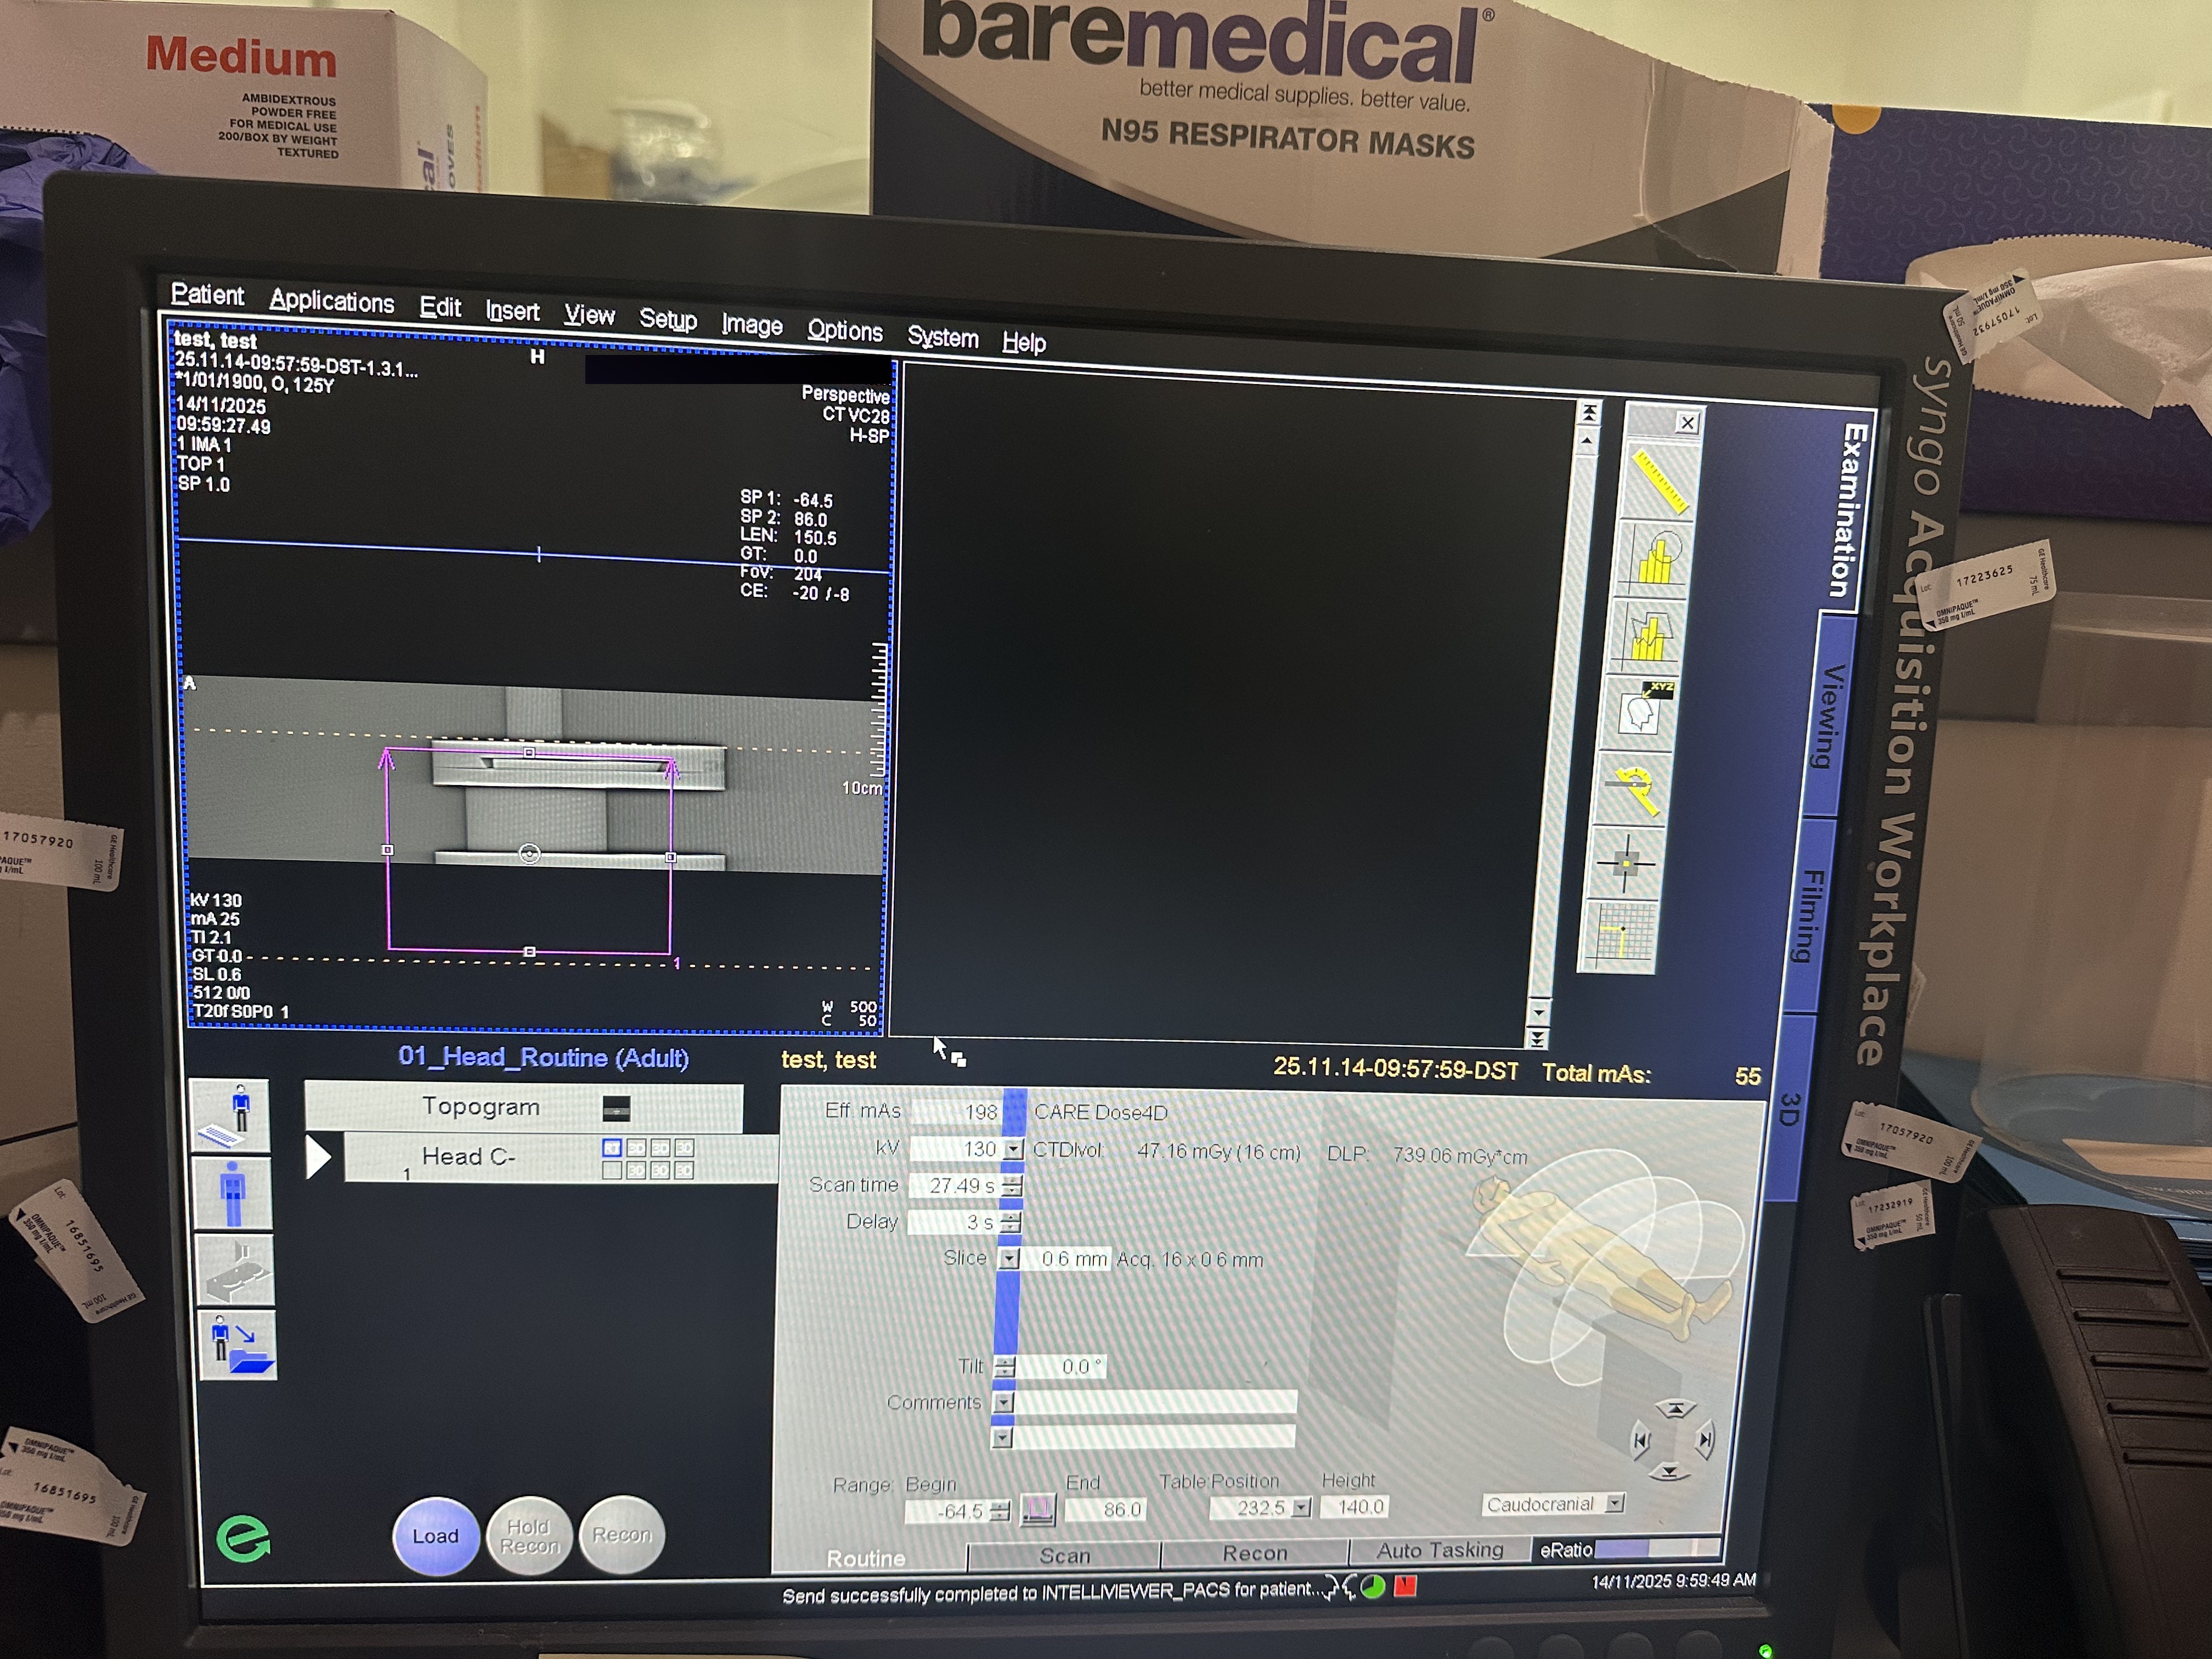Viewport: 2212px width, 1659px height.
Task: Open the kV value dropdown
Action: [1013, 1150]
